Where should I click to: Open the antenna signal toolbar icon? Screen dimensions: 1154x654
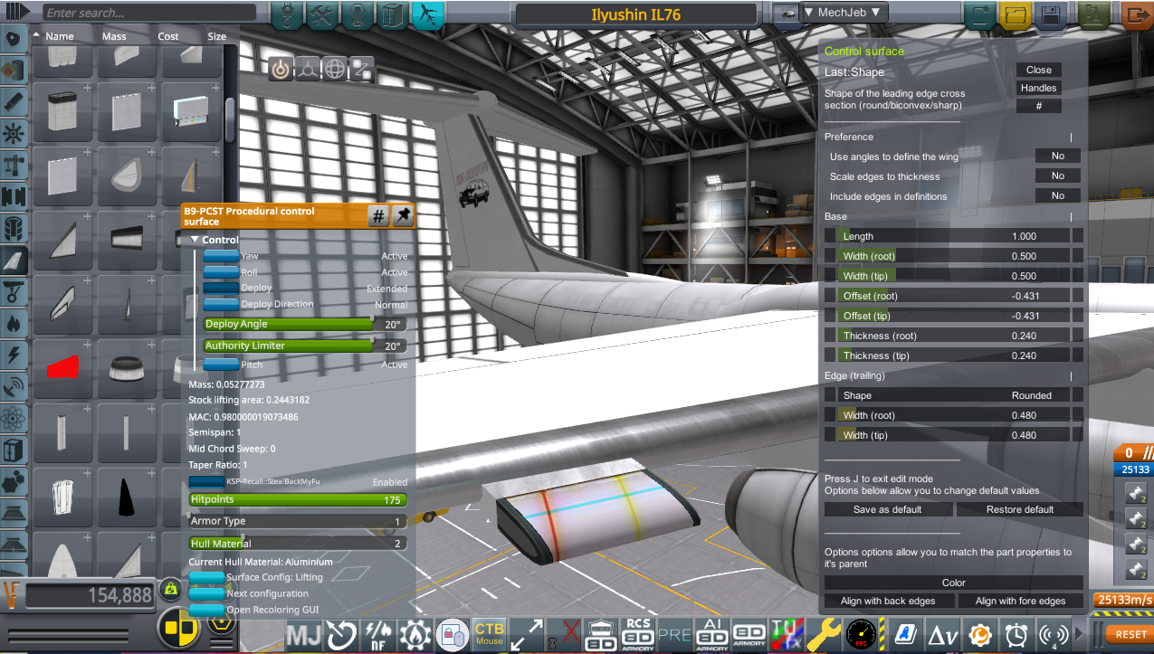click(1053, 634)
